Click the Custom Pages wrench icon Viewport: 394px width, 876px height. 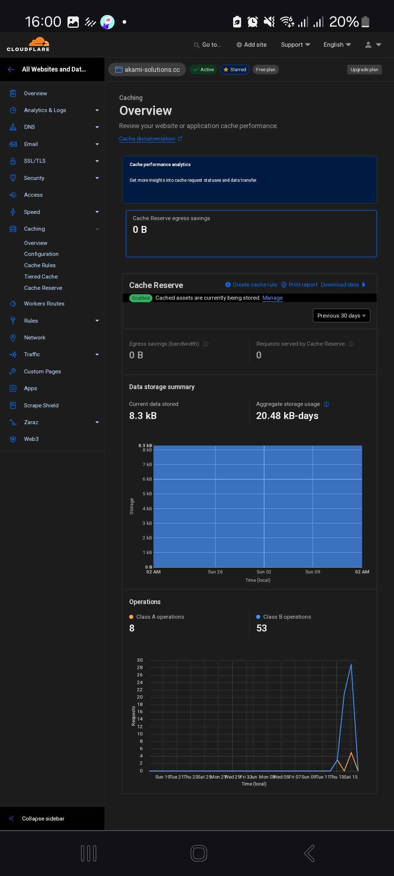pyautogui.click(x=13, y=371)
